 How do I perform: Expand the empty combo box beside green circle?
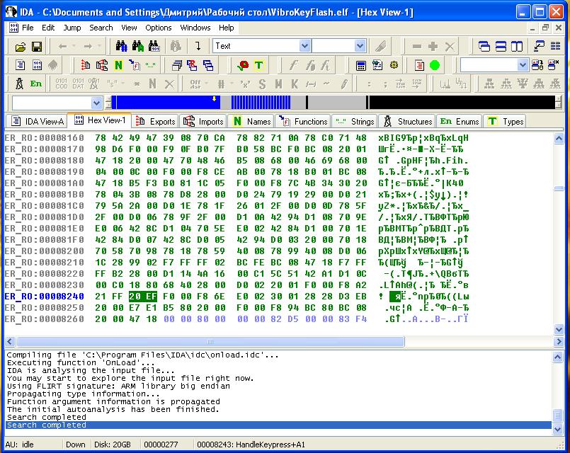pos(523,65)
